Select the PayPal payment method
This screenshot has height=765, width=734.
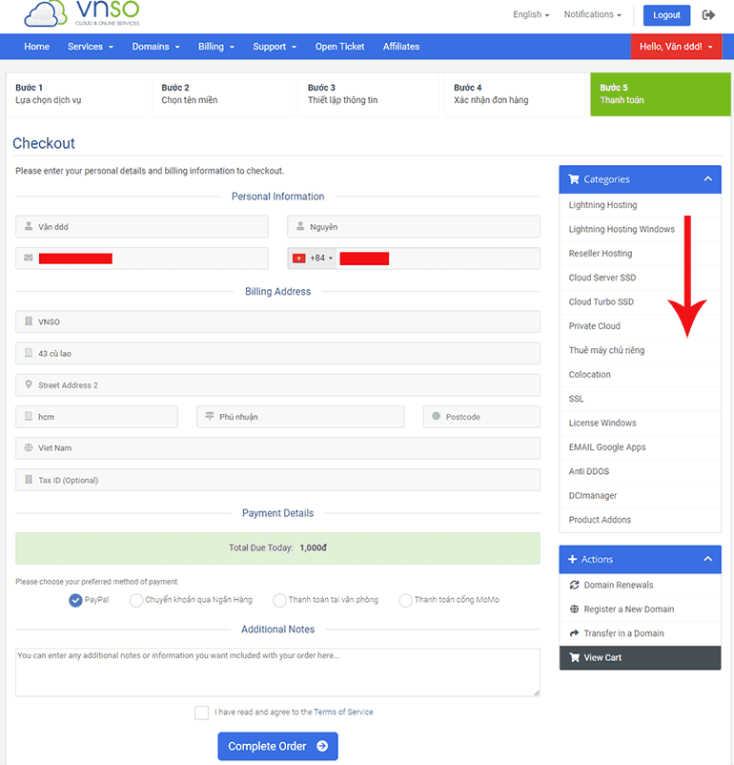[x=75, y=600]
